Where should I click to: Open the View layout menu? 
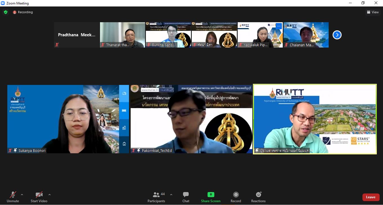click(373, 12)
